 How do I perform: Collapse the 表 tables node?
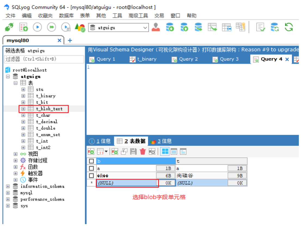[x=15, y=83]
